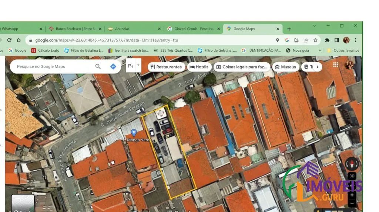Viewport: 379px width, 212px height.
Task: Click the Museus filter chip
Action: click(x=285, y=67)
